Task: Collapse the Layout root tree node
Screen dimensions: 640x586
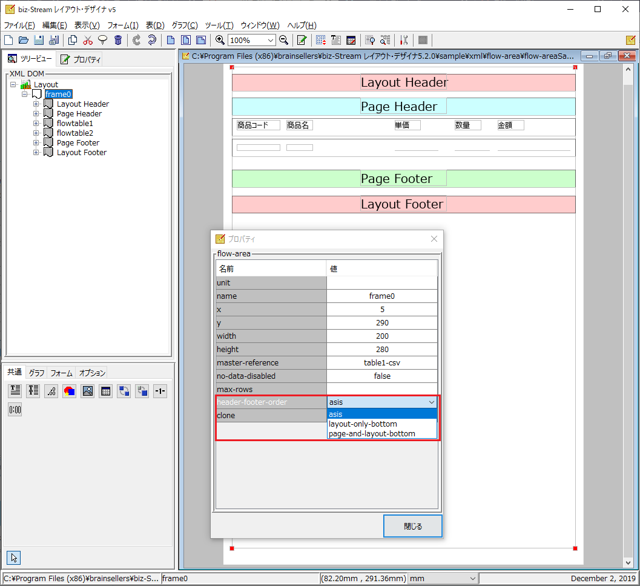Action: coord(13,85)
